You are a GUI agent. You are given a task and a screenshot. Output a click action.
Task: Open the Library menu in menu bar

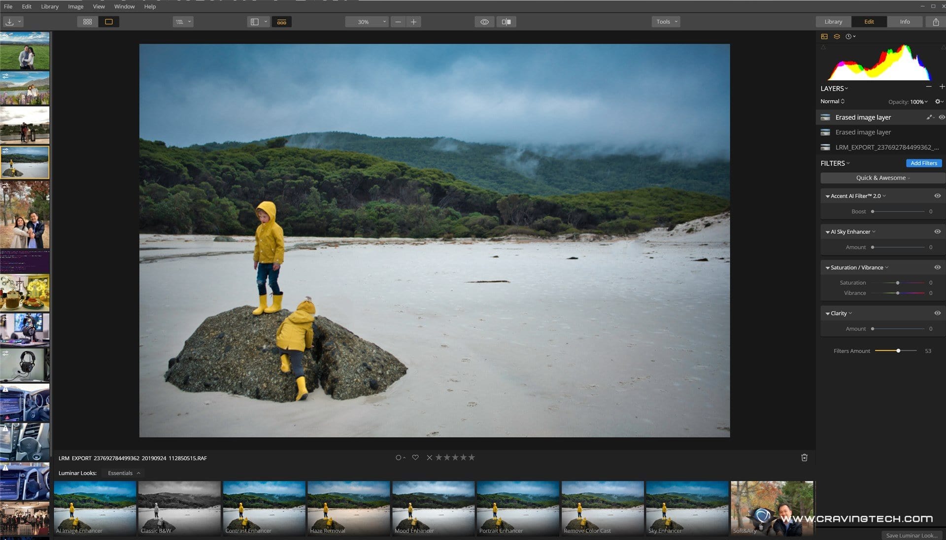[x=49, y=6]
